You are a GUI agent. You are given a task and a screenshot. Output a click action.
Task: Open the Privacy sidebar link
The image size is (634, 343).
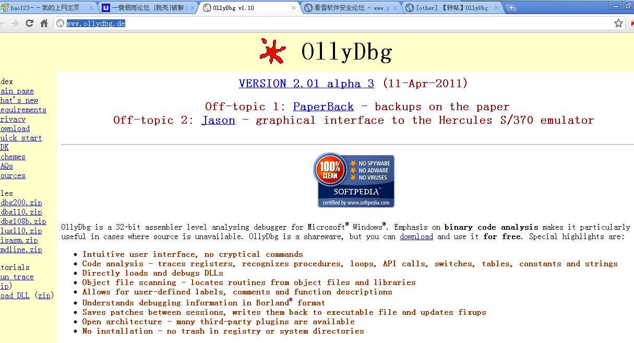[13, 119]
